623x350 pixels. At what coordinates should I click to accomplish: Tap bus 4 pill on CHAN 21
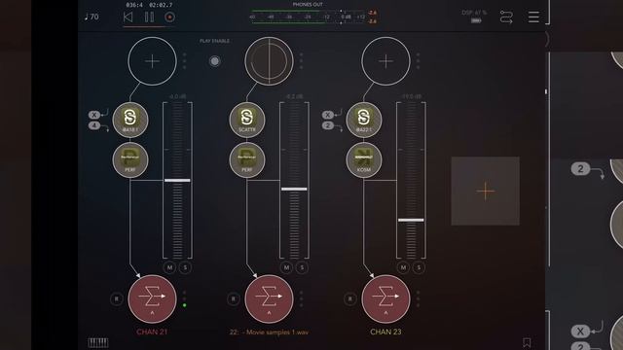click(94, 125)
